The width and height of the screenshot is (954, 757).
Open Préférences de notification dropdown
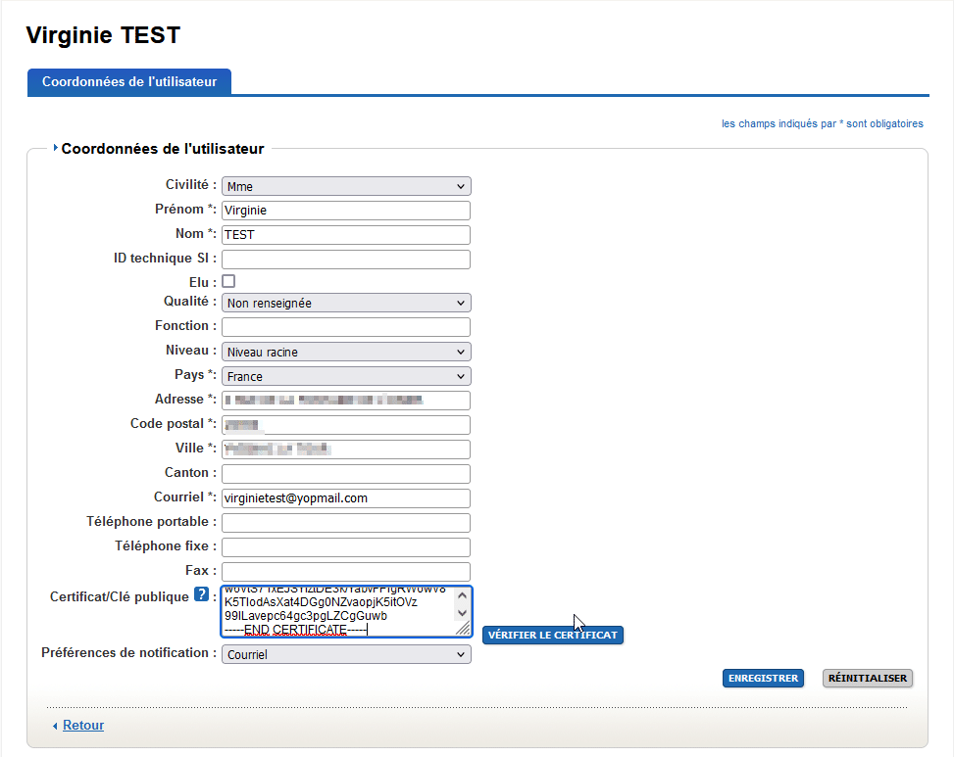click(x=346, y=654)
